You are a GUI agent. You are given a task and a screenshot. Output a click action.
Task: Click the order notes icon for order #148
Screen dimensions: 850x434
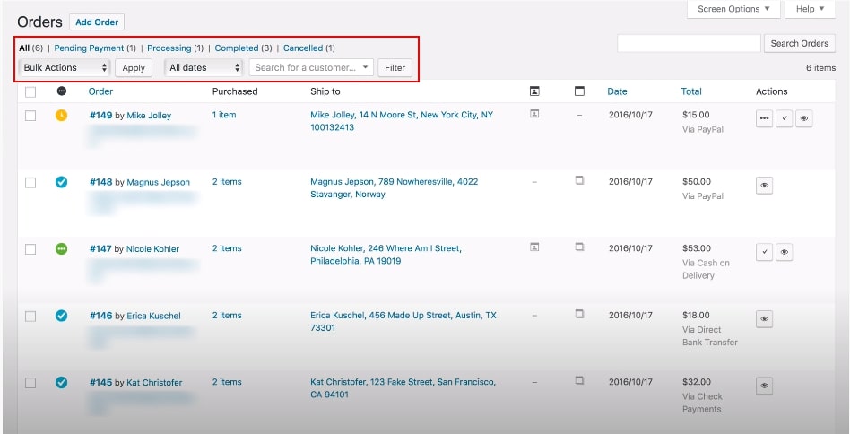click(579, 180)
